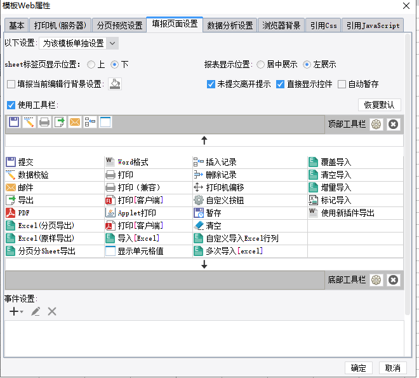The image size is (419, 378).
Task: Select the 使用新插件导出 item
Action: pos(356,213)
